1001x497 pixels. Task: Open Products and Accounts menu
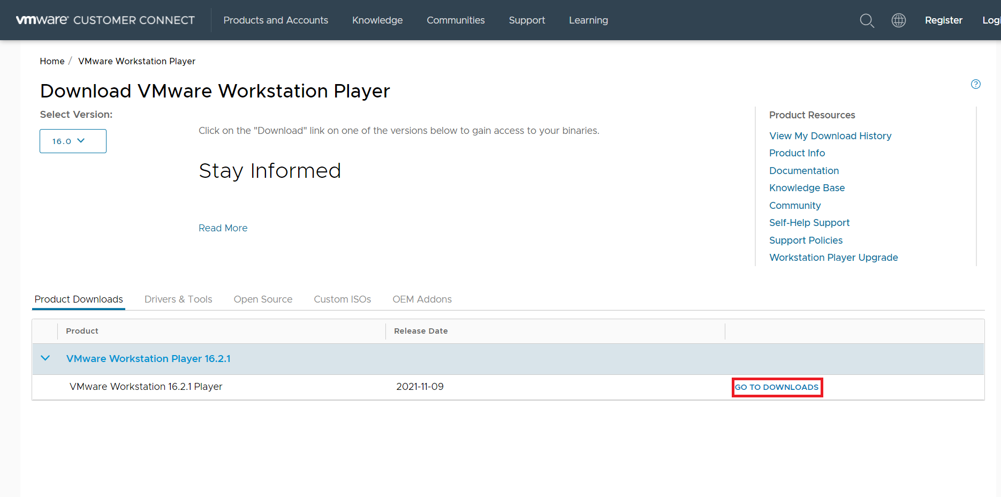tap(276, 20)
